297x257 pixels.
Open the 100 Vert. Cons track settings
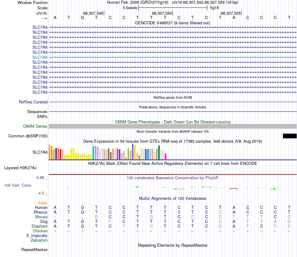18,185
